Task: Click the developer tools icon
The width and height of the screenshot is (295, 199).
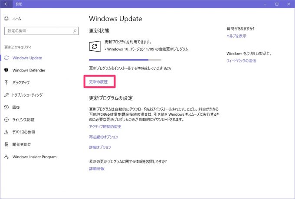Action: point(7,144)
